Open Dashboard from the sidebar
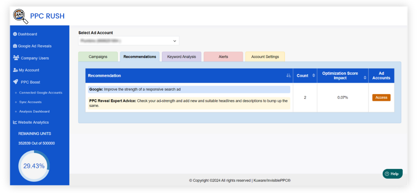The width and height of the screenshot is (419, 193). tap(25, 34)
